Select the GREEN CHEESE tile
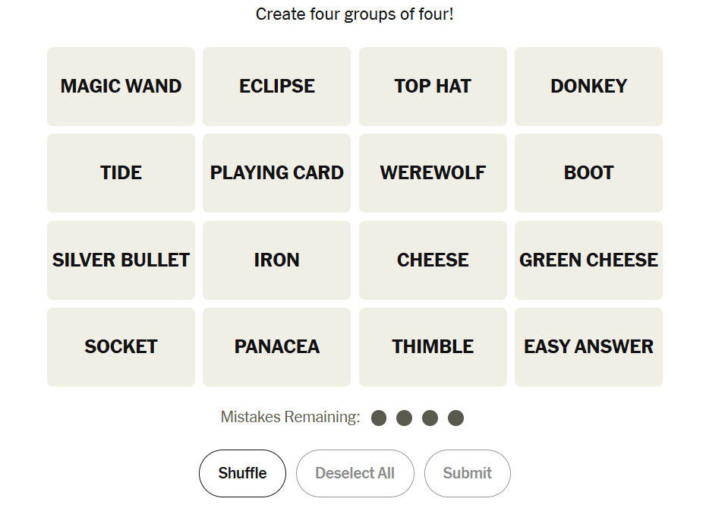This screenshot has width=706, height=508. [588, 260]
